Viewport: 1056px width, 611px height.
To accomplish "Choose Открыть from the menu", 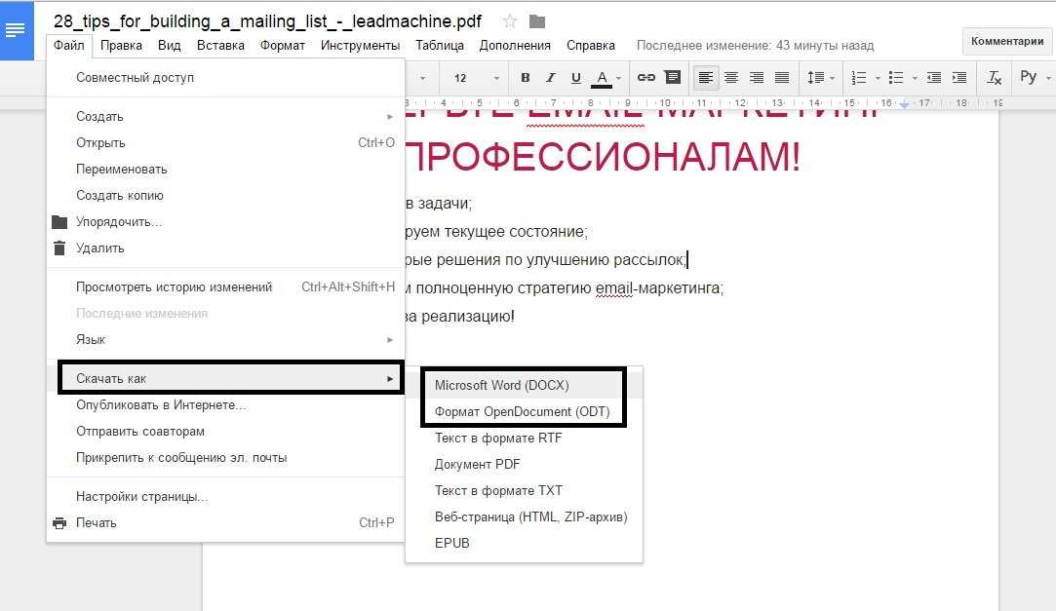I will pyautogui.click(x=225, y=142).
